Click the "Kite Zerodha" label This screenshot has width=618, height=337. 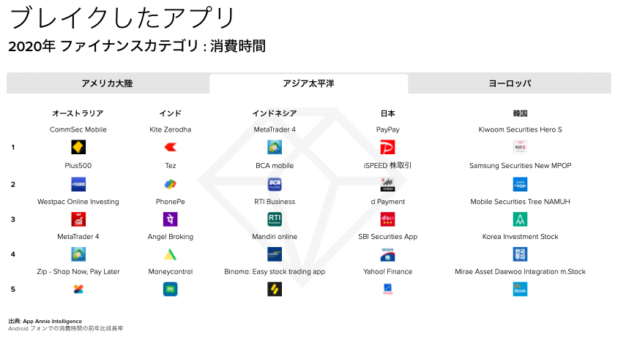(x=171, y=129)
